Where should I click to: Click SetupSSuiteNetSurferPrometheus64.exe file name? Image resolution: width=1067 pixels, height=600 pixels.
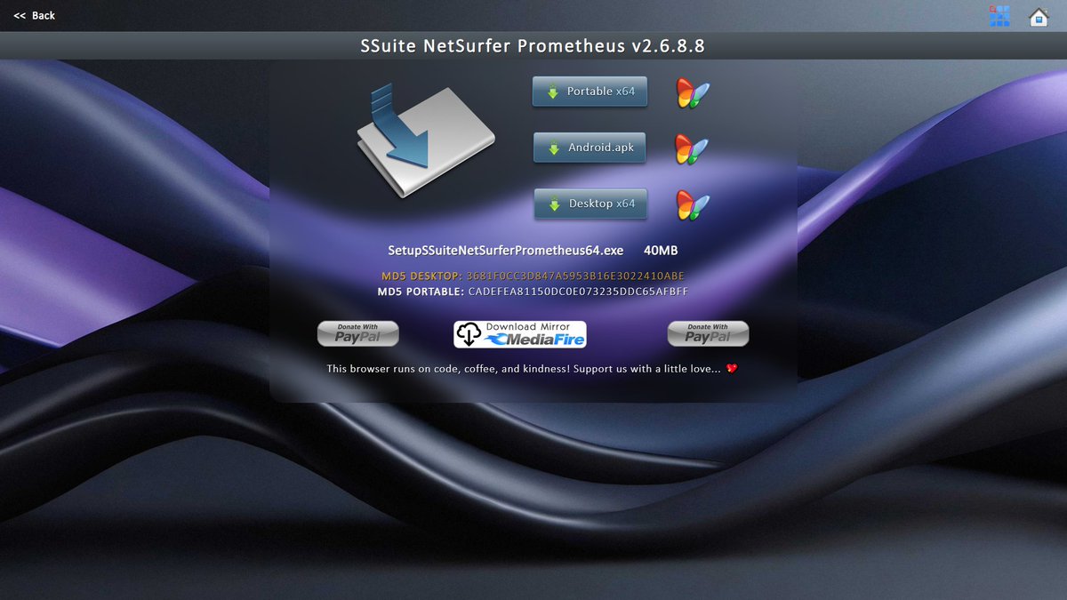coord(506,251)
